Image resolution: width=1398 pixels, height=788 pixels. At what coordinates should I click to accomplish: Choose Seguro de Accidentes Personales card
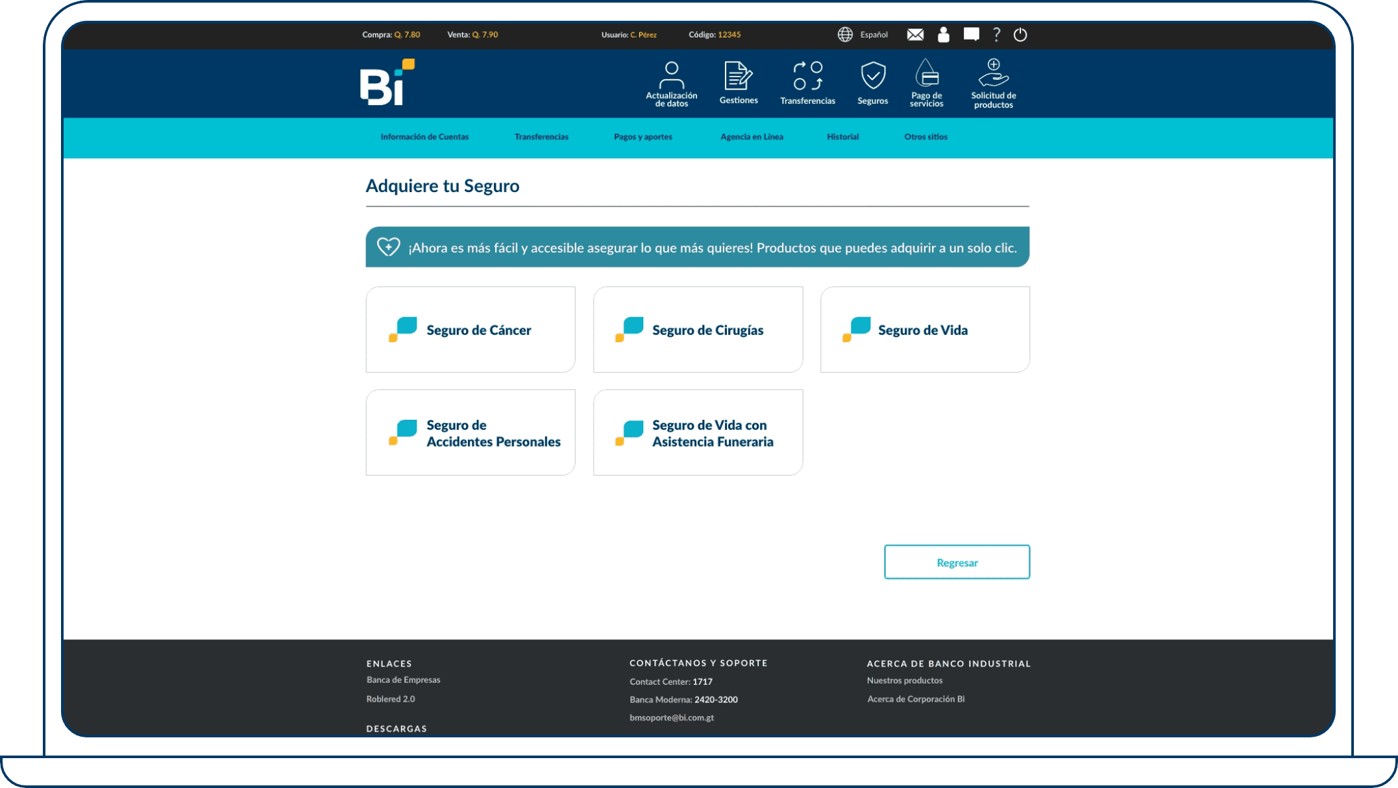click(x=471, y=432)
